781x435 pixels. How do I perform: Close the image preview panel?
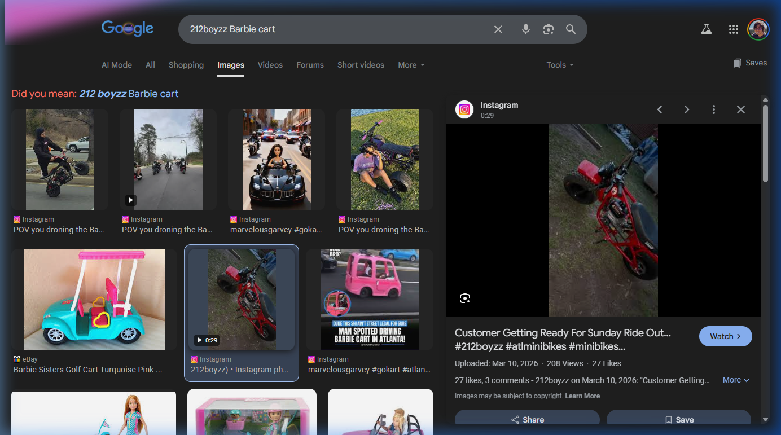(741, 109)
